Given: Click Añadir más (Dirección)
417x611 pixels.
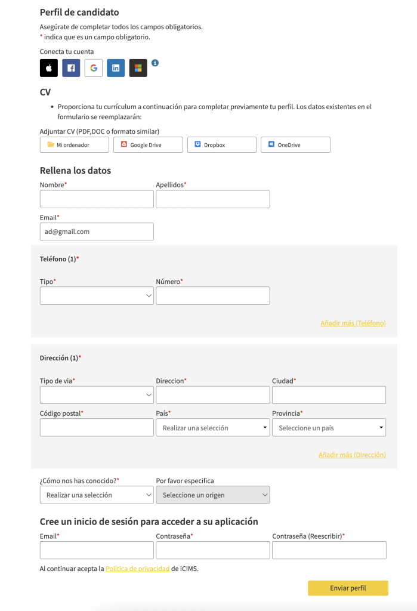Looking at the screenshot, I should point(351,454).
